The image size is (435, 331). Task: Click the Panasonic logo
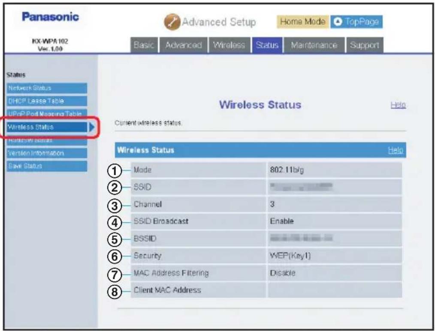point(51,17)
